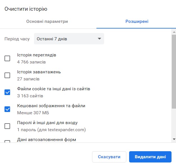Click the scrollbar track below the thumb
The image size is (176, 167).
pos(174,123)
